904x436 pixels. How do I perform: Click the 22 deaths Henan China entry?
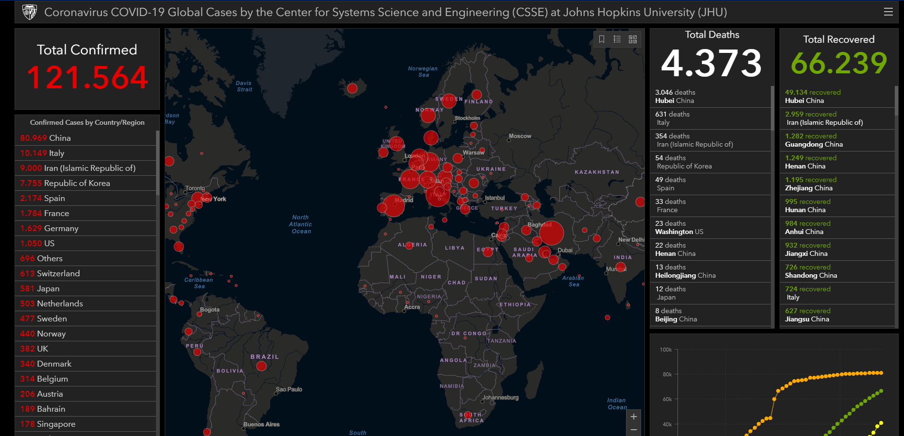click(x=710, y=250)
